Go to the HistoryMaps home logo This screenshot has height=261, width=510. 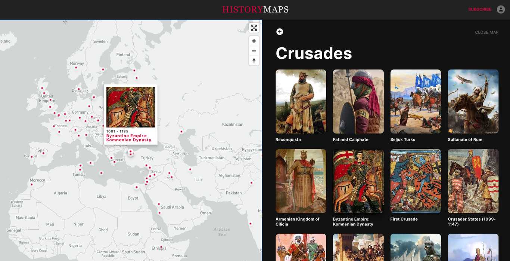click(255, 9)
